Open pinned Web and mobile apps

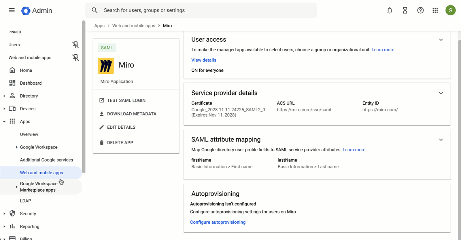coord(30,58)
